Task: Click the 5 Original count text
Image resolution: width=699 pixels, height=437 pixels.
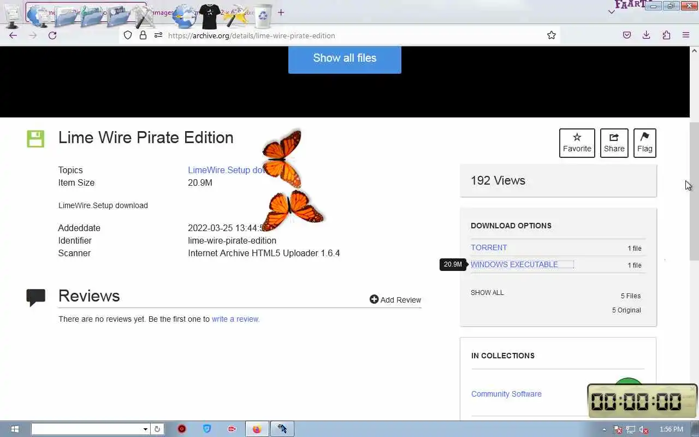Action: [626, 310]
